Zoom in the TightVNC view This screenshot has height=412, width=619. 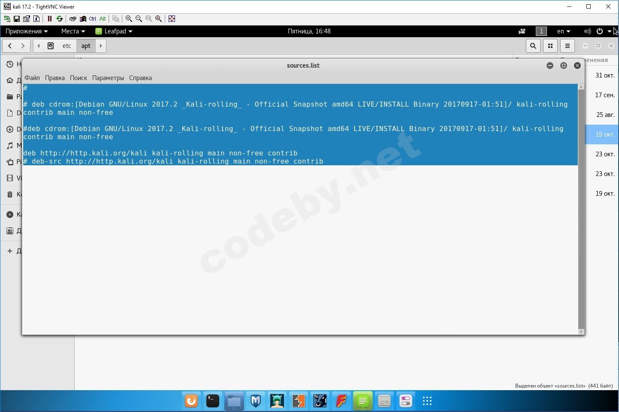click(x=129, y=19)
